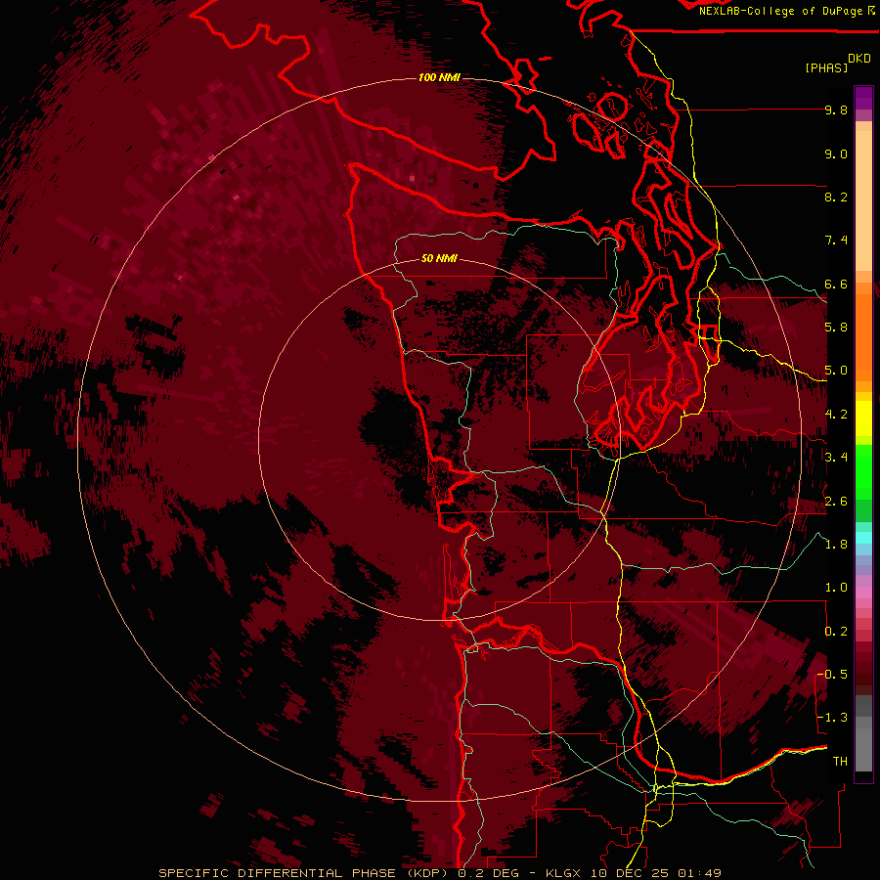
Task: Click the 8.2 scale value
Action: coord(836,197)
